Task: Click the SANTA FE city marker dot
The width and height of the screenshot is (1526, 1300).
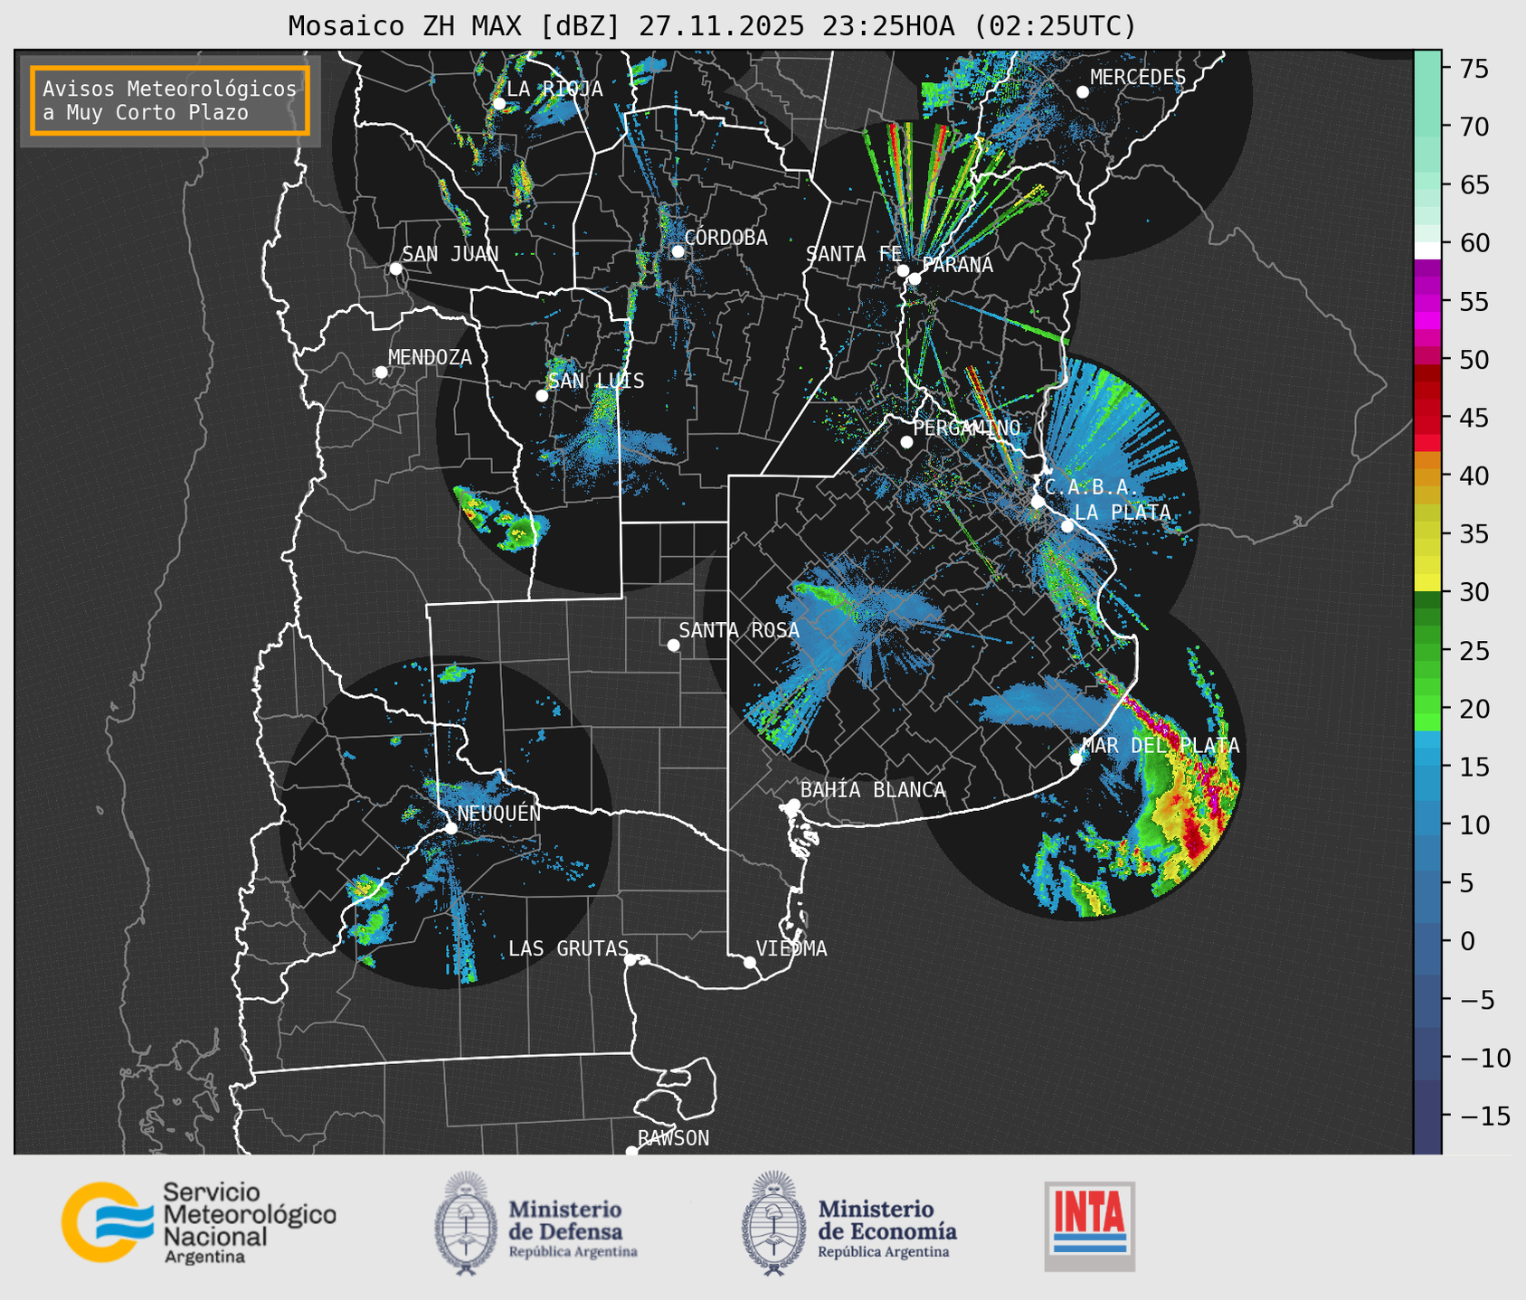Action: point(903,270)
